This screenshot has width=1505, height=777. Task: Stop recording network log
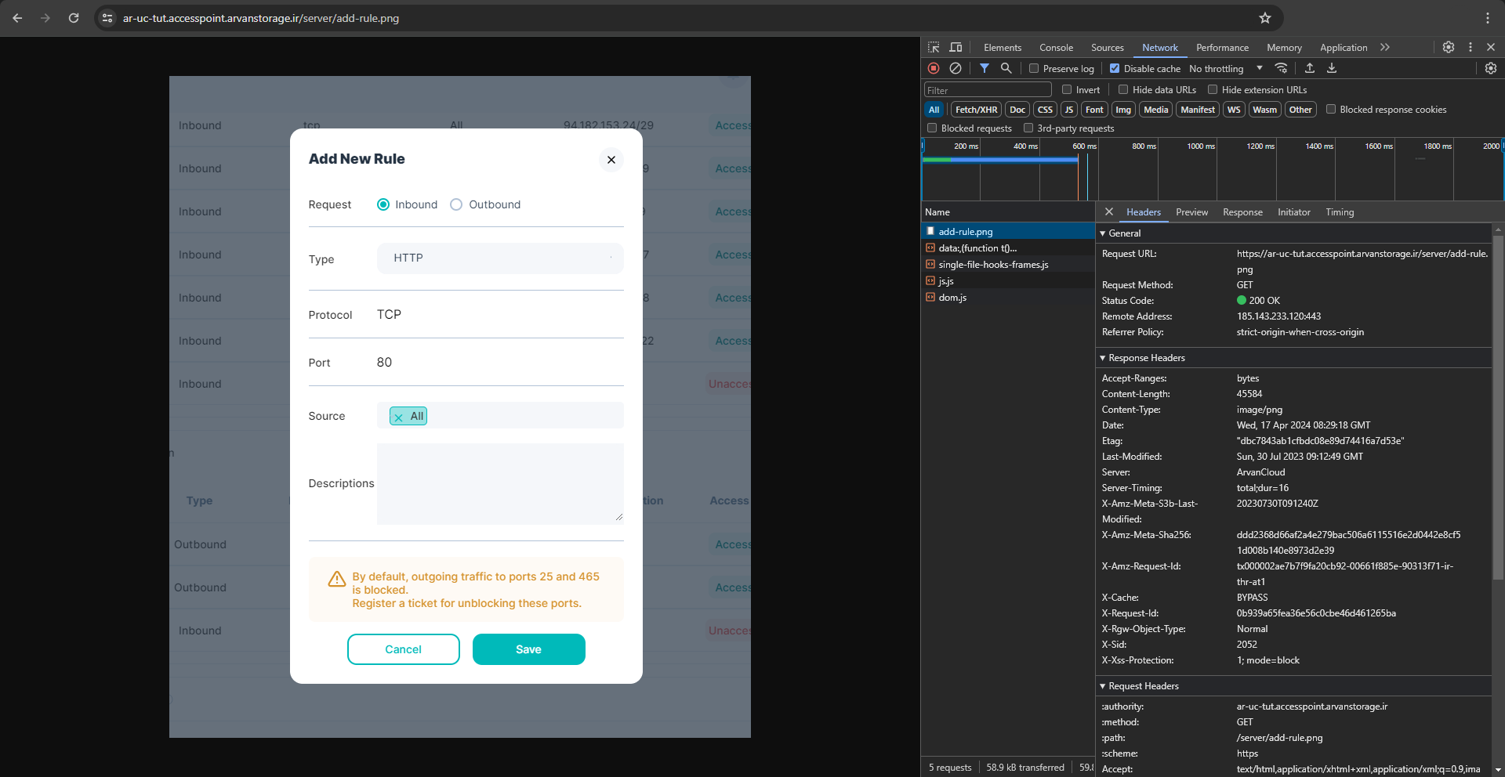click(x=933, y=68)
